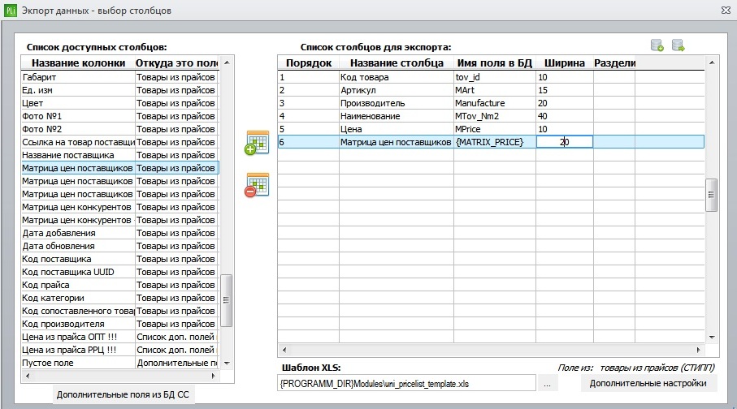Click the up arrow of the export list scrollbar
This screenshot has height=409, width=737.
coord(712,62)
